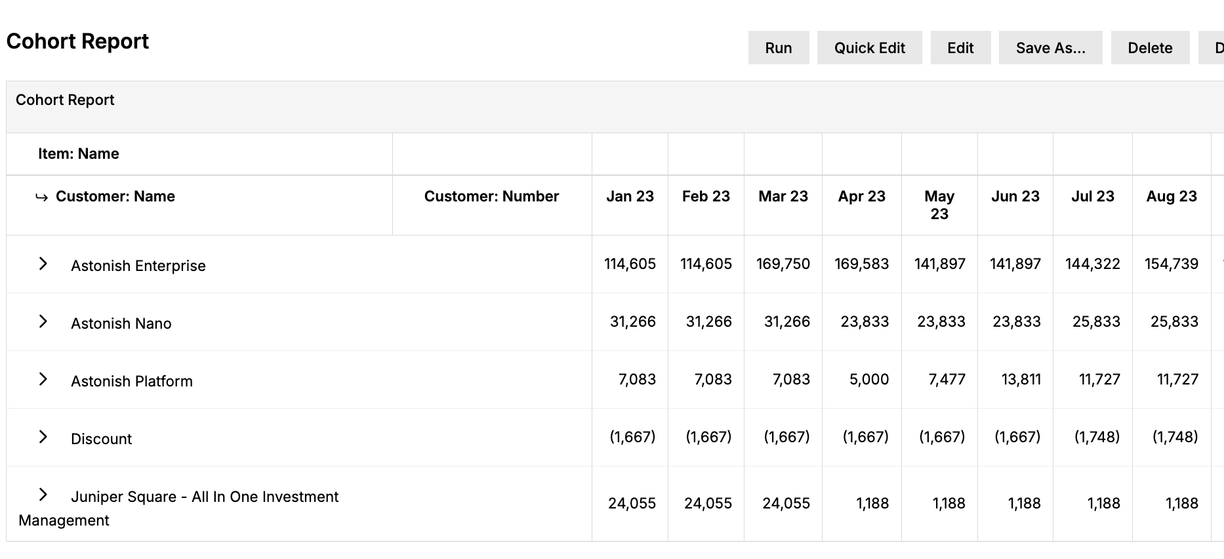Click Juniper Square Apr 23 value 1,188

[x=872, y=503]
